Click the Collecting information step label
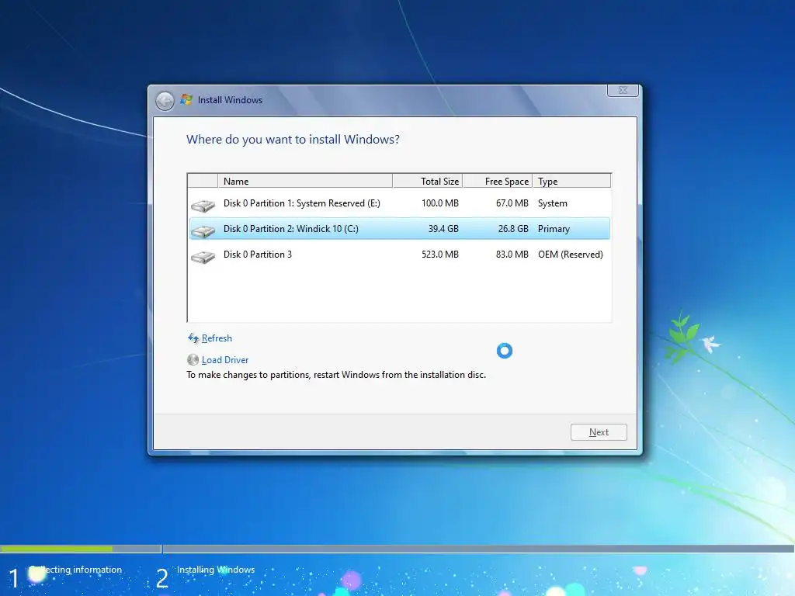Screen dimensions: 795x596 coord(76,570)
